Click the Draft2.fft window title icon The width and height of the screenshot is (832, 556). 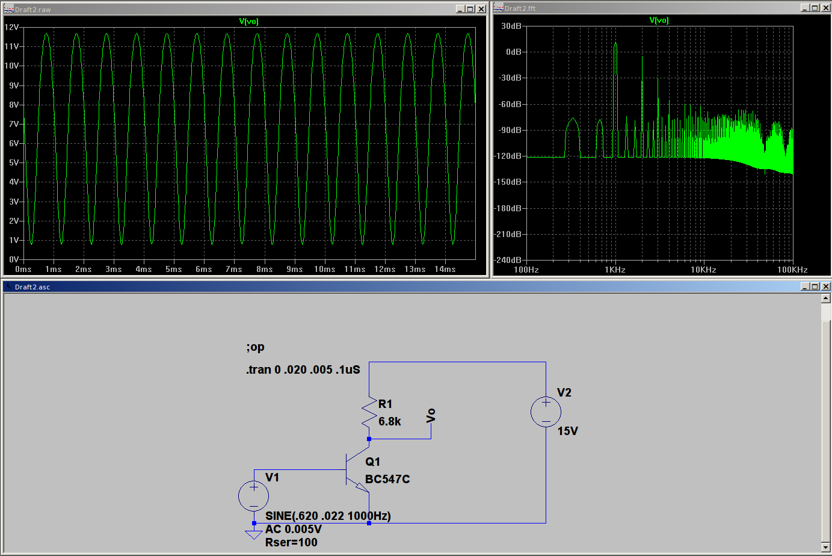point(499,8)
